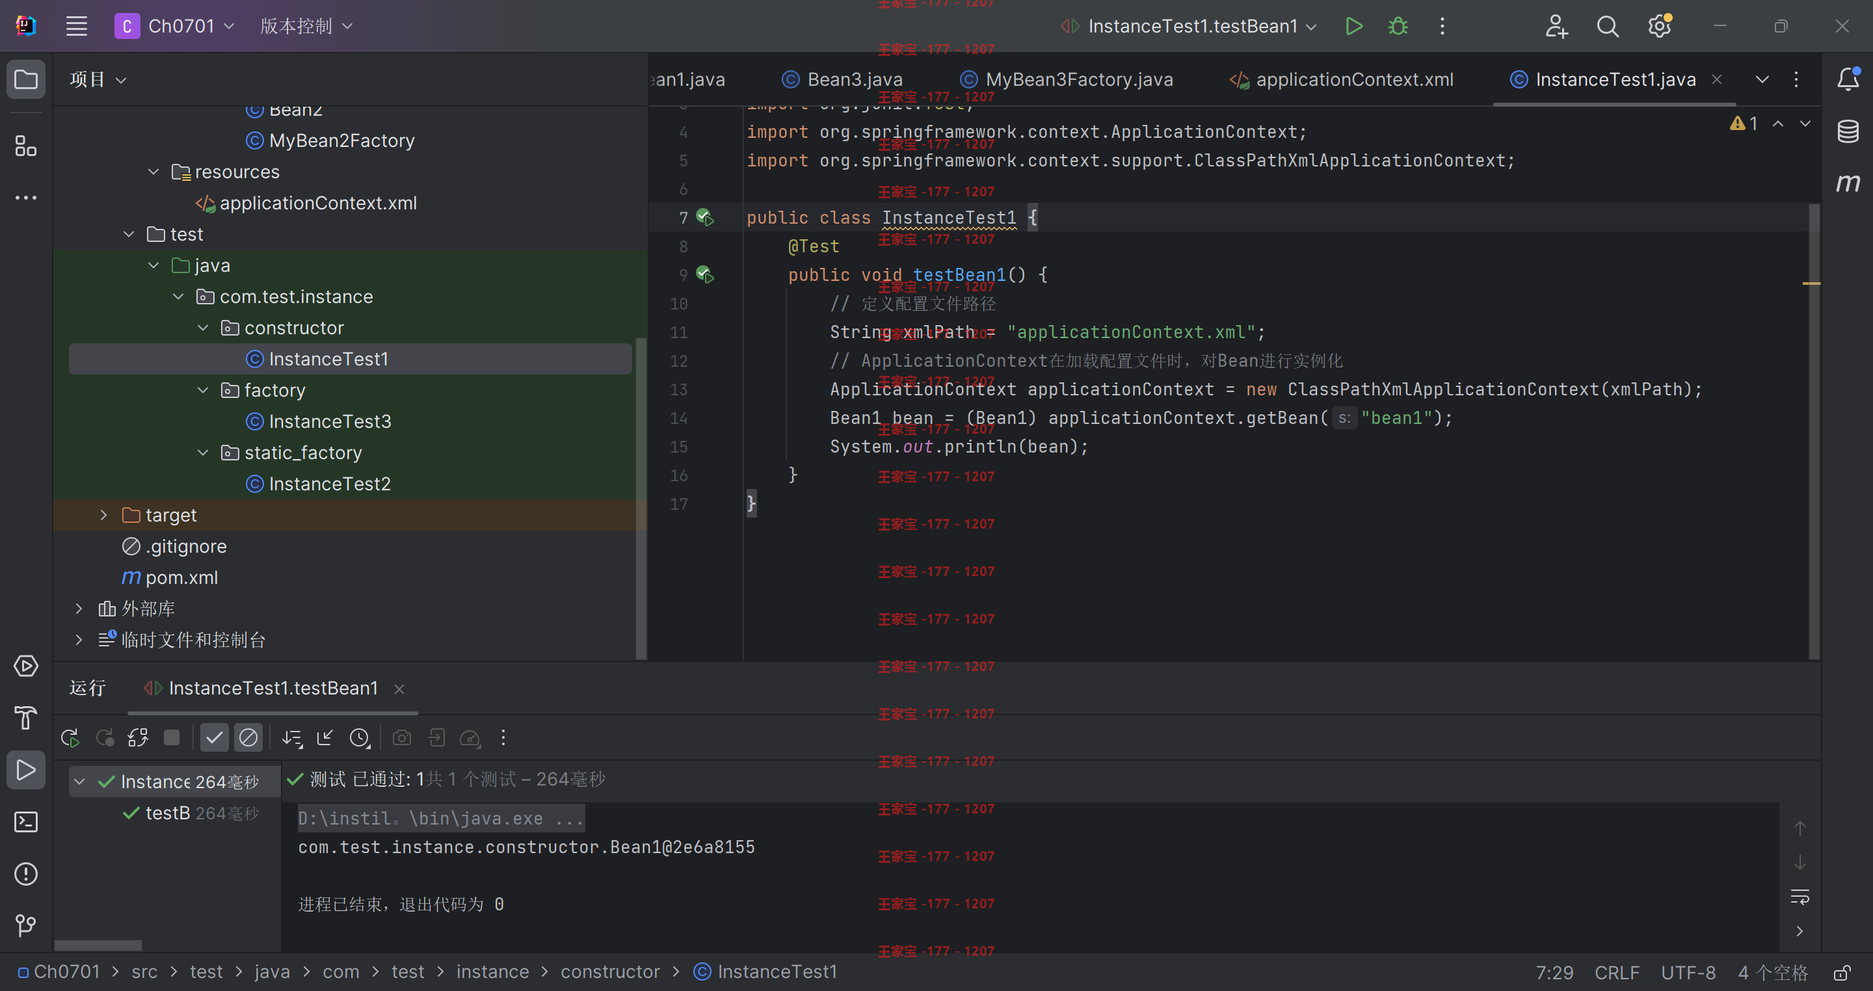Open test sort options in Run toolbar
Image resolution: width=1873 pixels, height=991 pixels.
(x=292, y=738)
